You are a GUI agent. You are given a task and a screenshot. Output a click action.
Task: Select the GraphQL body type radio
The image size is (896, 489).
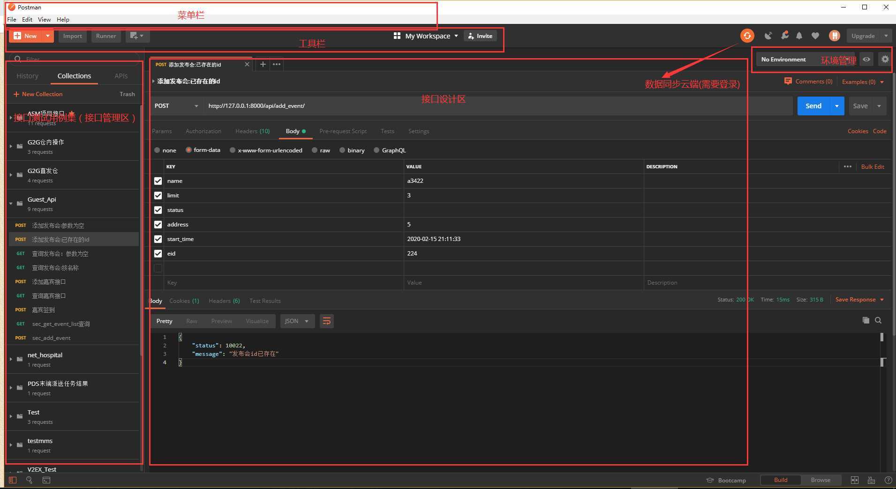(x=376, y=150)
